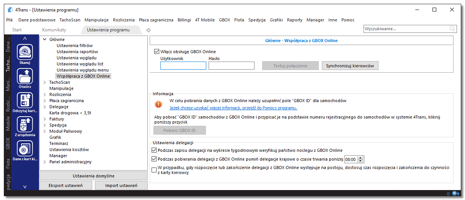
Task: Switch to the Komunikaty tab
Action: coord(54,30)
